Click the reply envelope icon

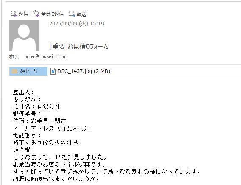coord(14,14)
